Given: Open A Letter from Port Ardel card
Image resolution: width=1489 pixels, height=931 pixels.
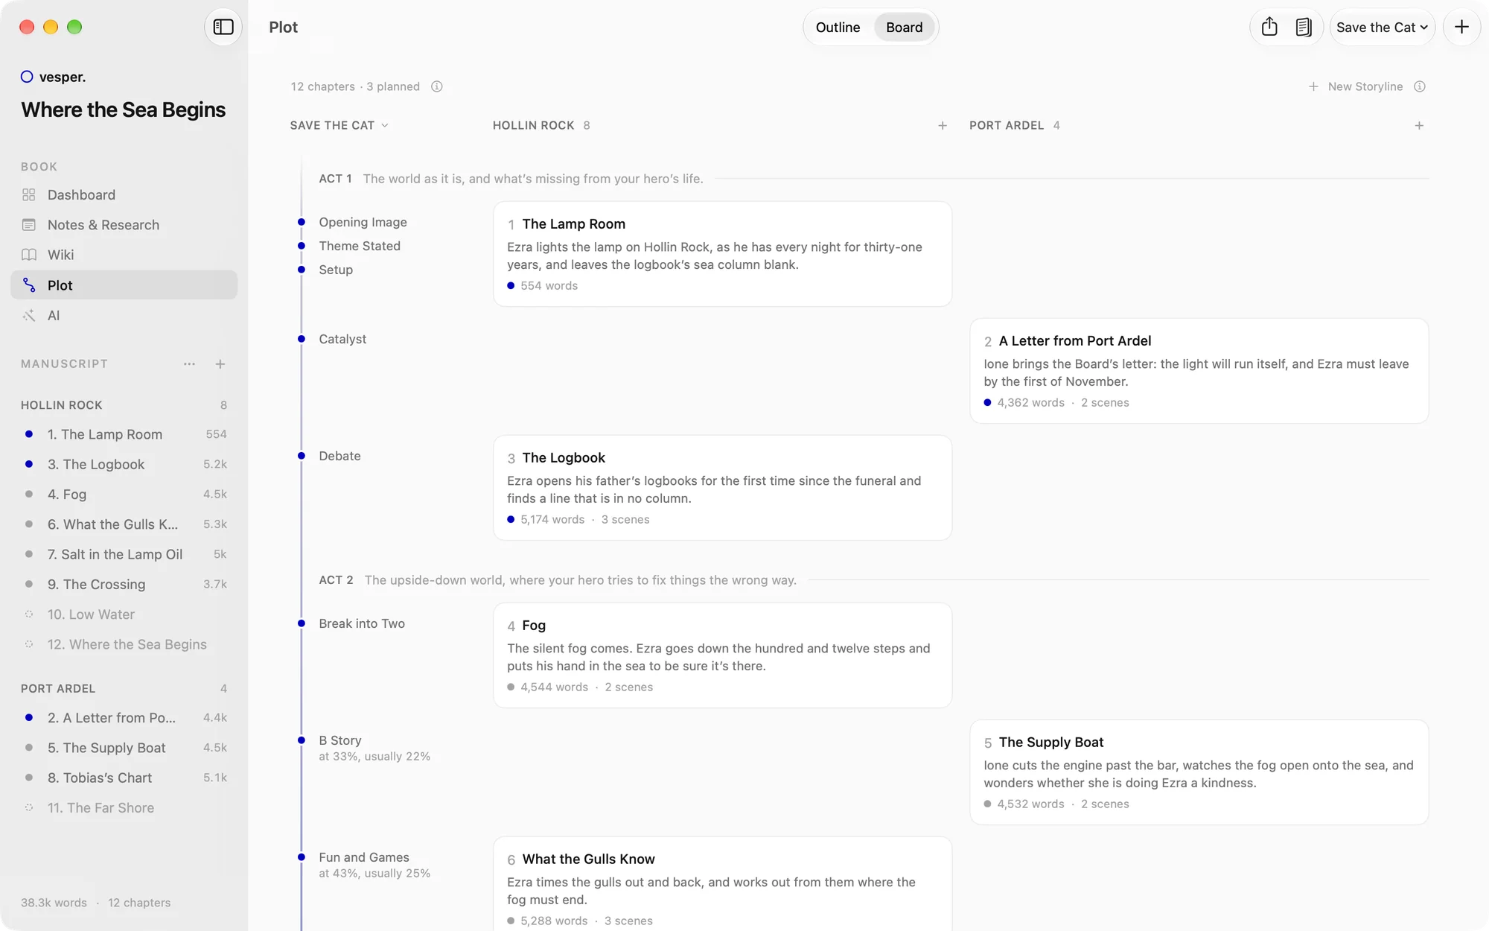Looking at the screenshot, I should [1199, 371].
